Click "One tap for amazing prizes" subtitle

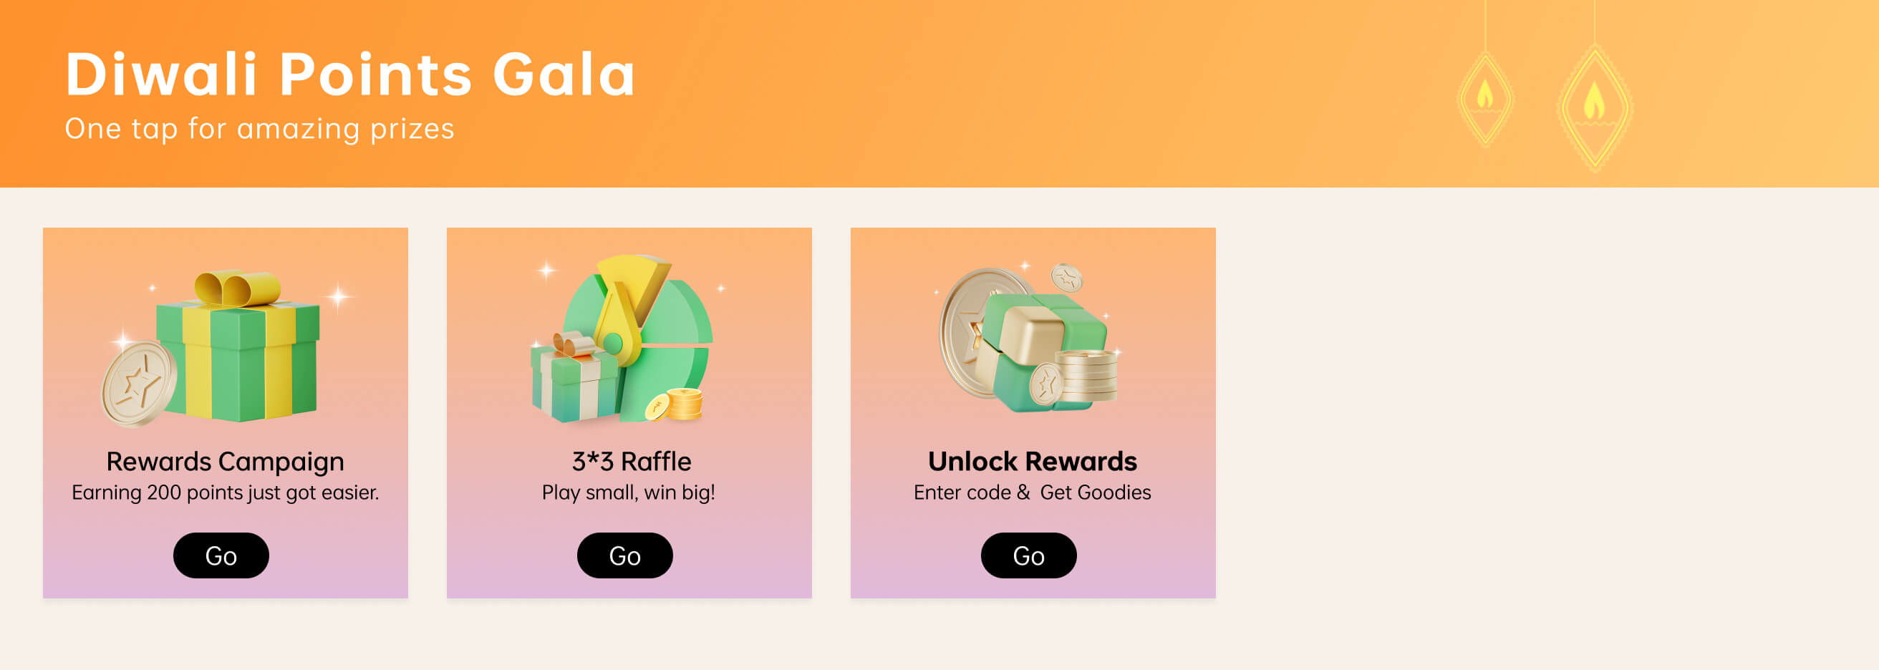[x=260, y=129]
